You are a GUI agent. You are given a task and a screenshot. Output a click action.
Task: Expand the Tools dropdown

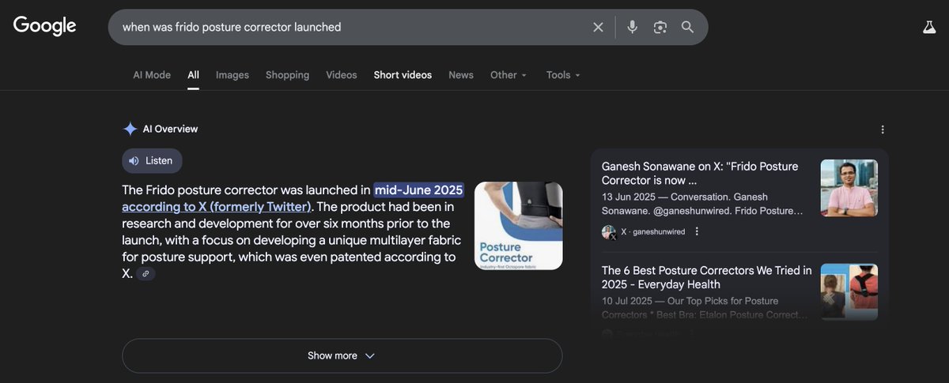(563, 75)
